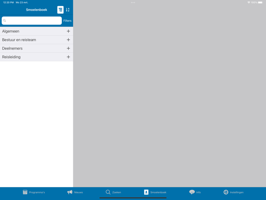Tap the home indicator bar

click(x=133, y=198)
